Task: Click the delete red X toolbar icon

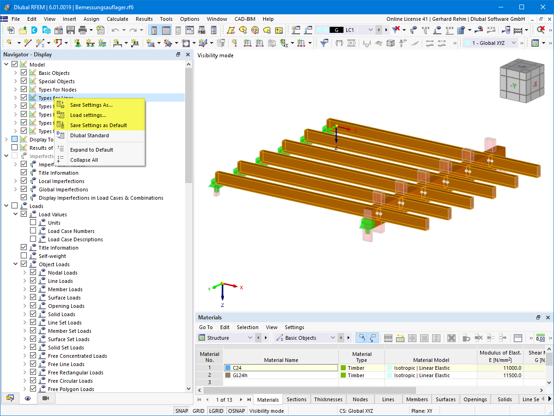Action: coord(541,30)
